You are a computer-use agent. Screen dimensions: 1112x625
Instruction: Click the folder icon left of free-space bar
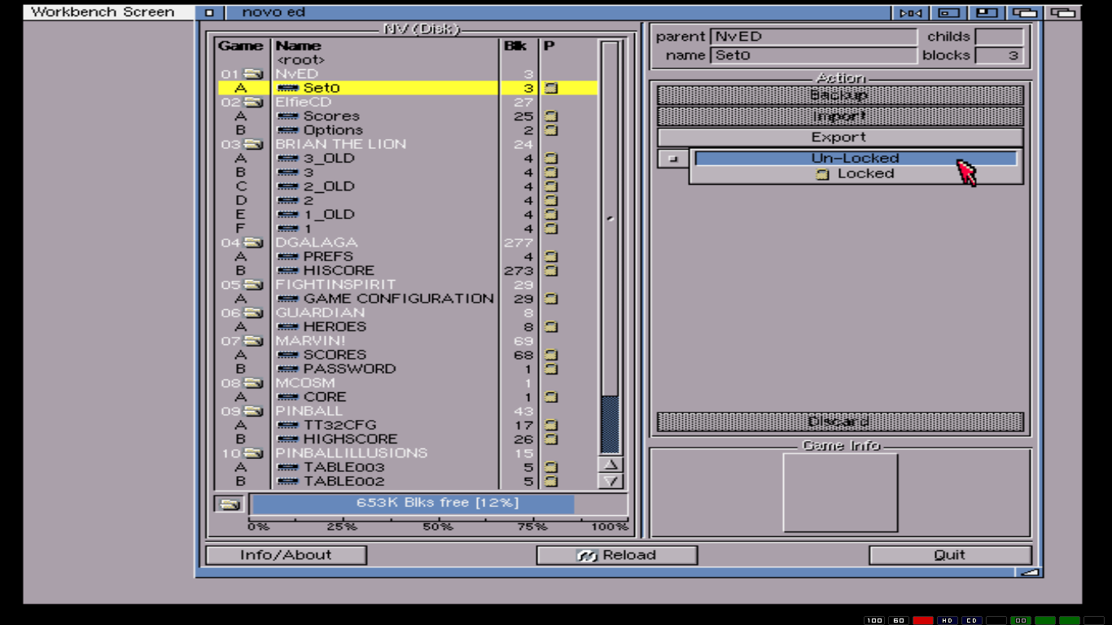tap(230, 504)
